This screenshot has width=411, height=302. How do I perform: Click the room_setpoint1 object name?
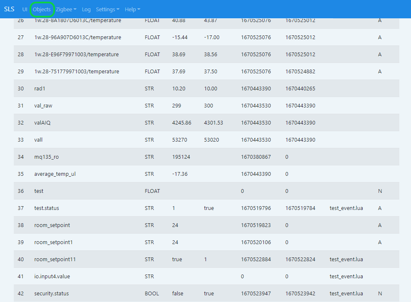click(53, 242)
